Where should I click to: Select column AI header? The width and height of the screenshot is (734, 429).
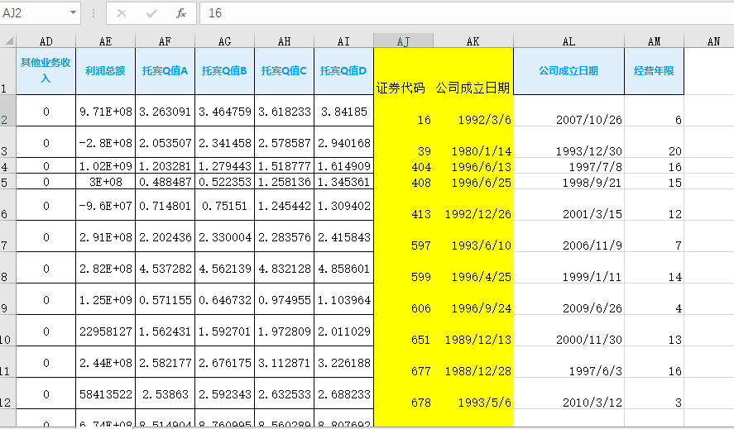[343, 41]
